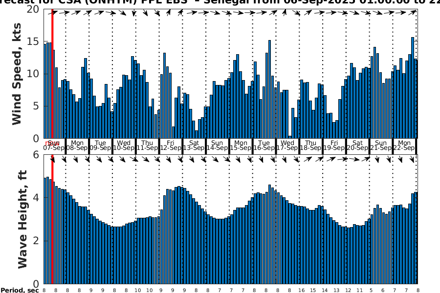Select the 'Thu 18-Sep' date label
This screenshot has height=293, width=440.
(310, 145)
